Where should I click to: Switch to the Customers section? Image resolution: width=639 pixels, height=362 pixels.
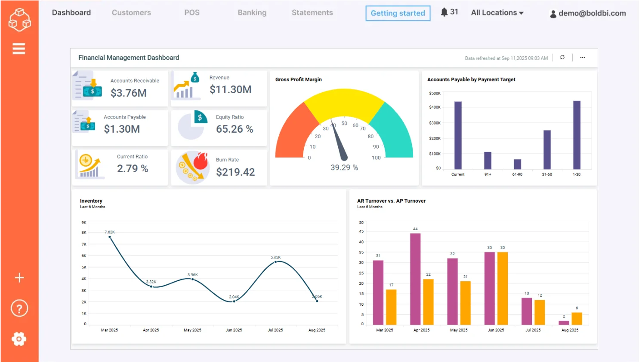tap(131, 12)
